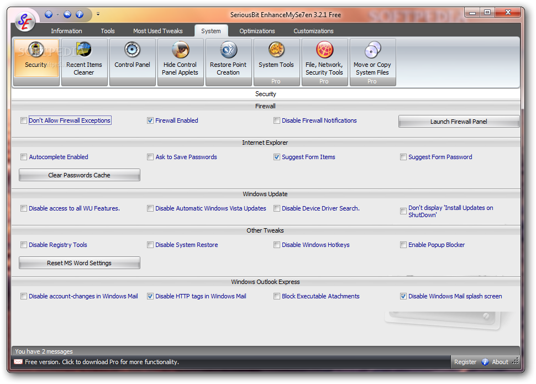This screenshot has width=536, height=384.
Task: Click the About link text
Action: click(500, 362)
